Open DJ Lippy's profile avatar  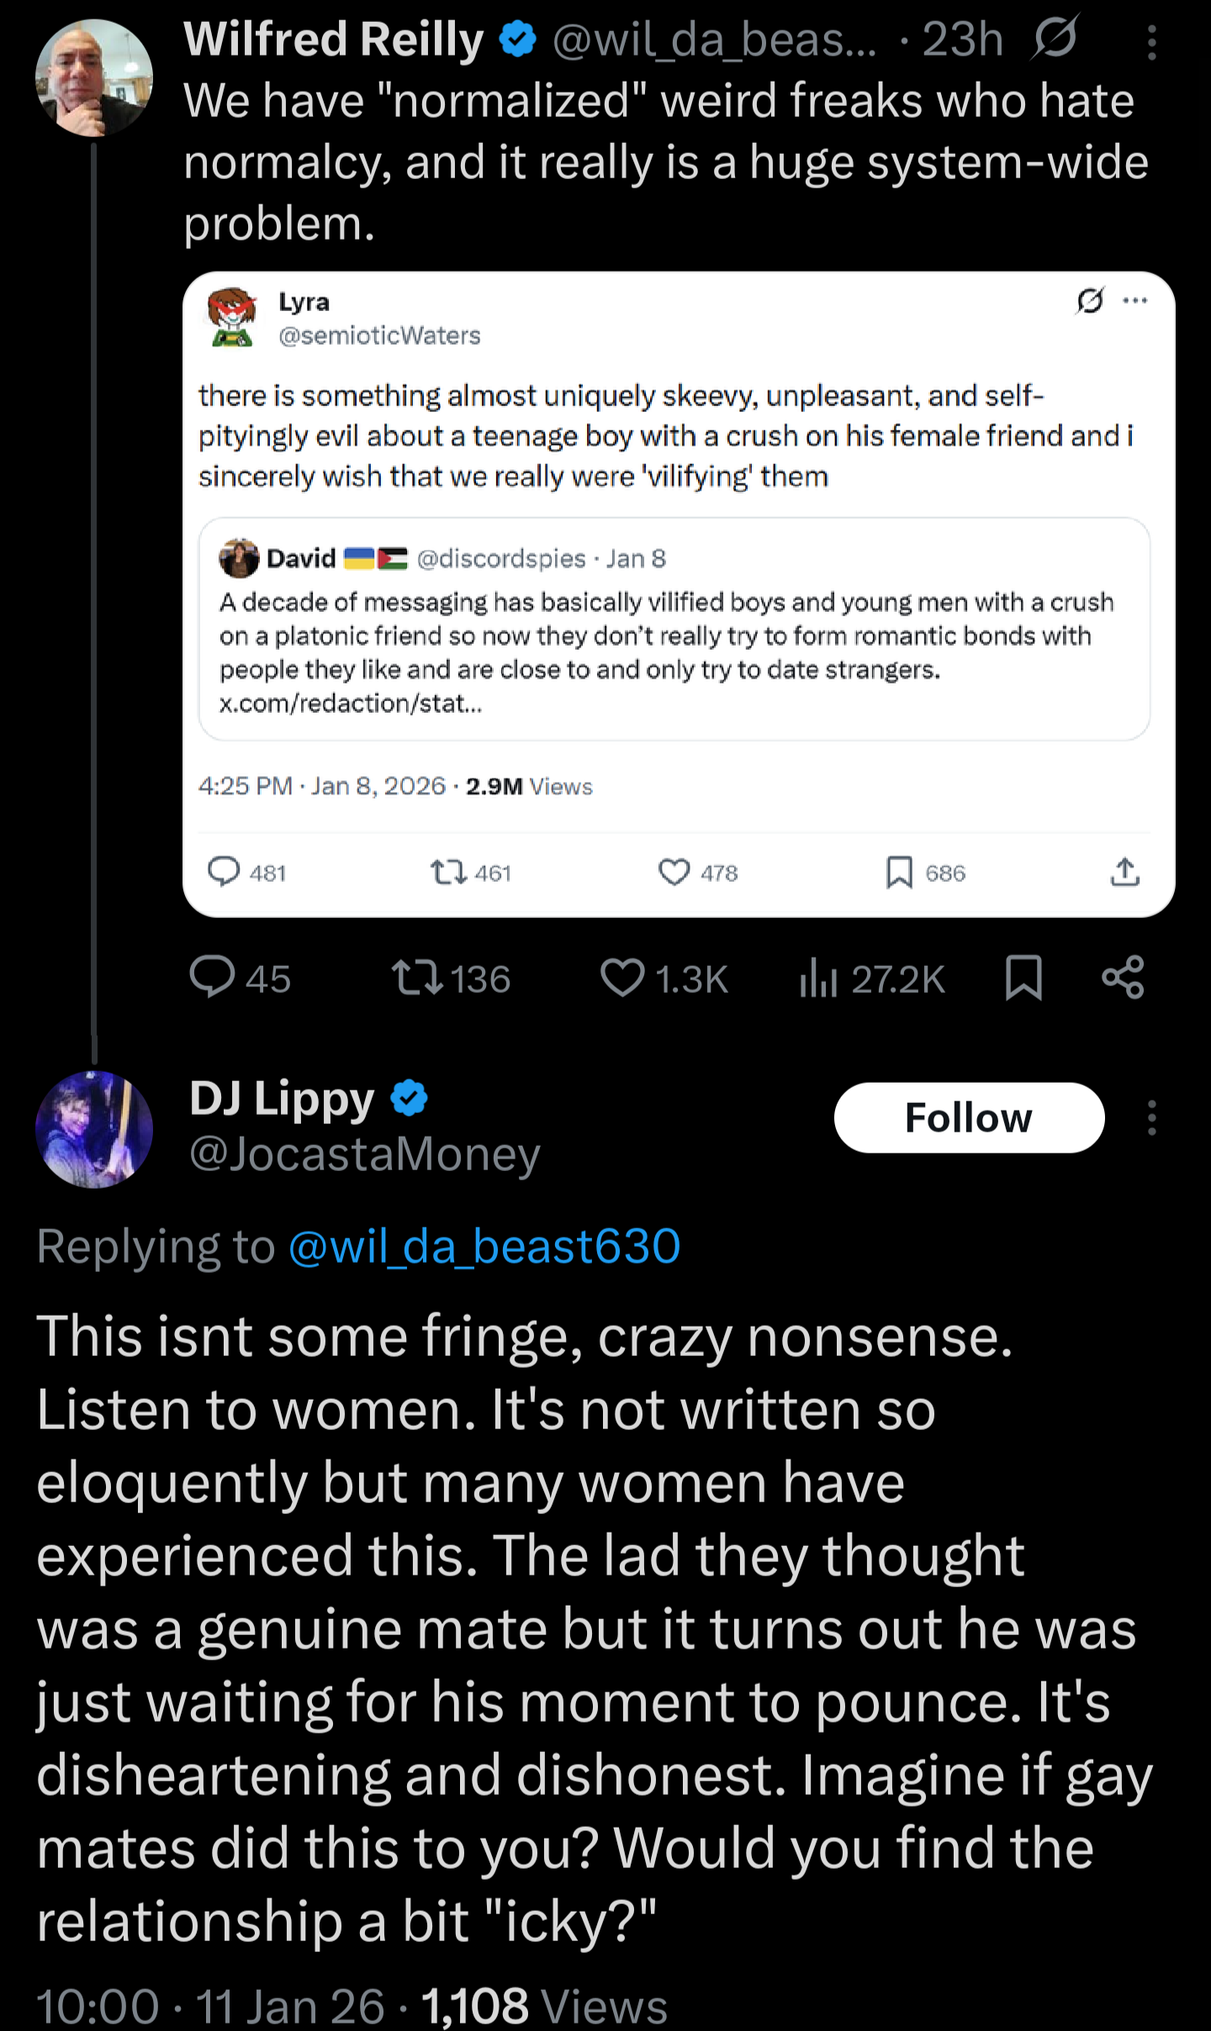94,1129
